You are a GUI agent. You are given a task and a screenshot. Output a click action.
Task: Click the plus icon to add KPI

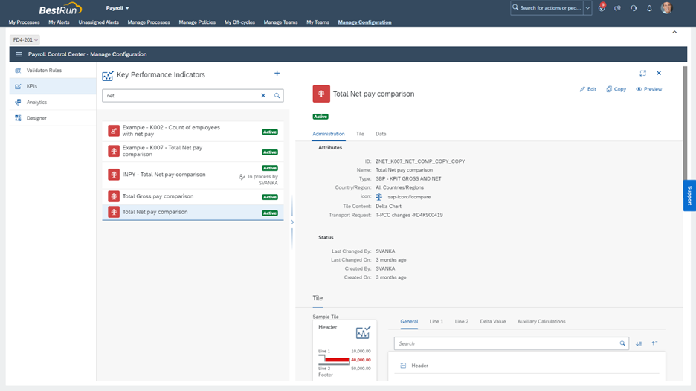tap(277, 74)
